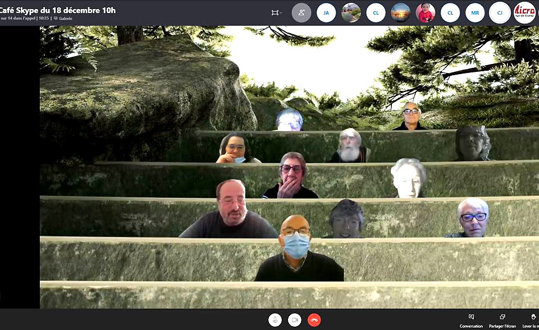Click the red Micro logo avatar
The height and width of the screenshot is (330, 539).
point(524,12)
